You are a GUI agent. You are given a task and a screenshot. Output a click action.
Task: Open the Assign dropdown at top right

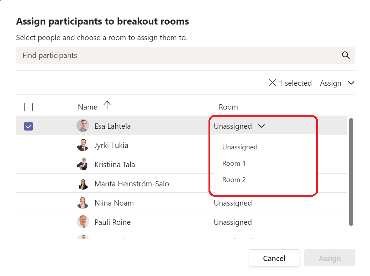337,83
